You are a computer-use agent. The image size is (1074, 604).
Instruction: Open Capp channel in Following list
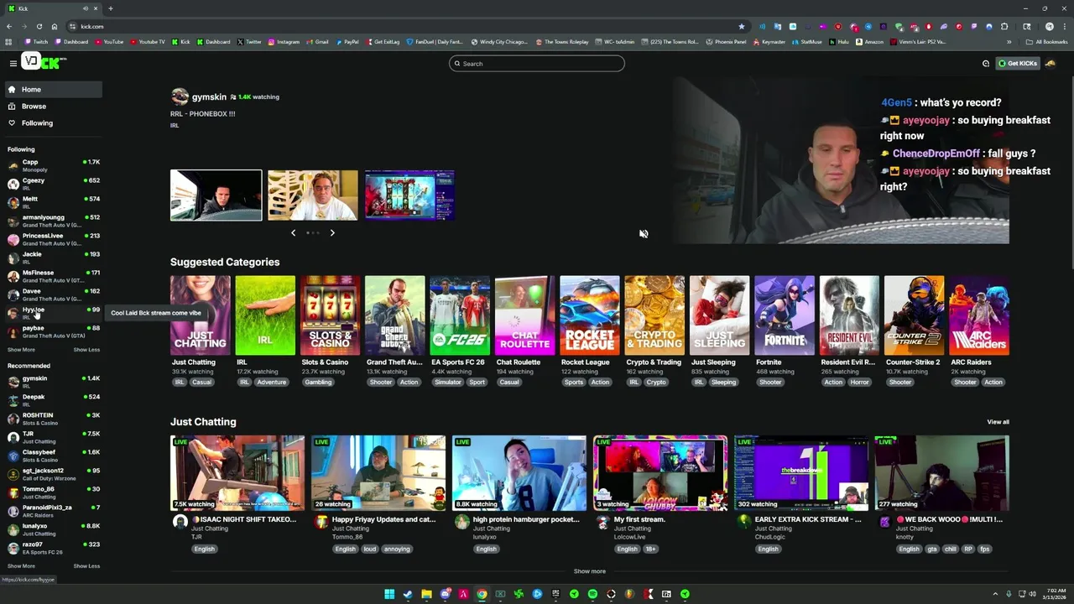click(52, 165)
